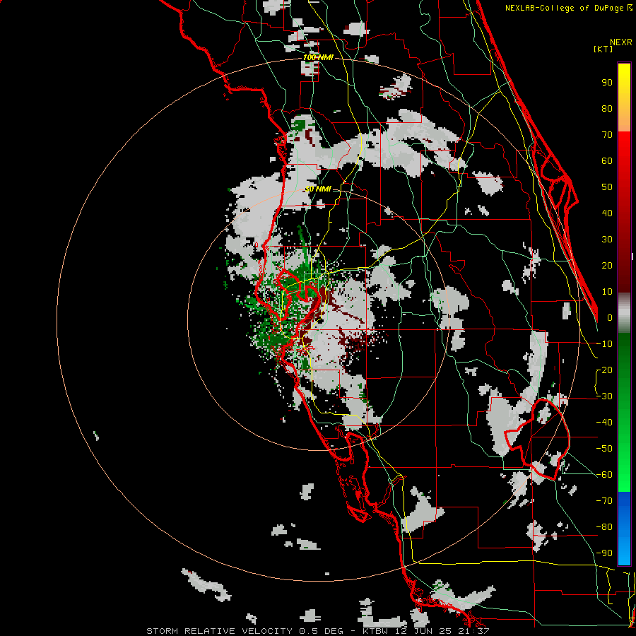Click the 90 value on velocity scale
636x636 pixels.
pos(607,83)
